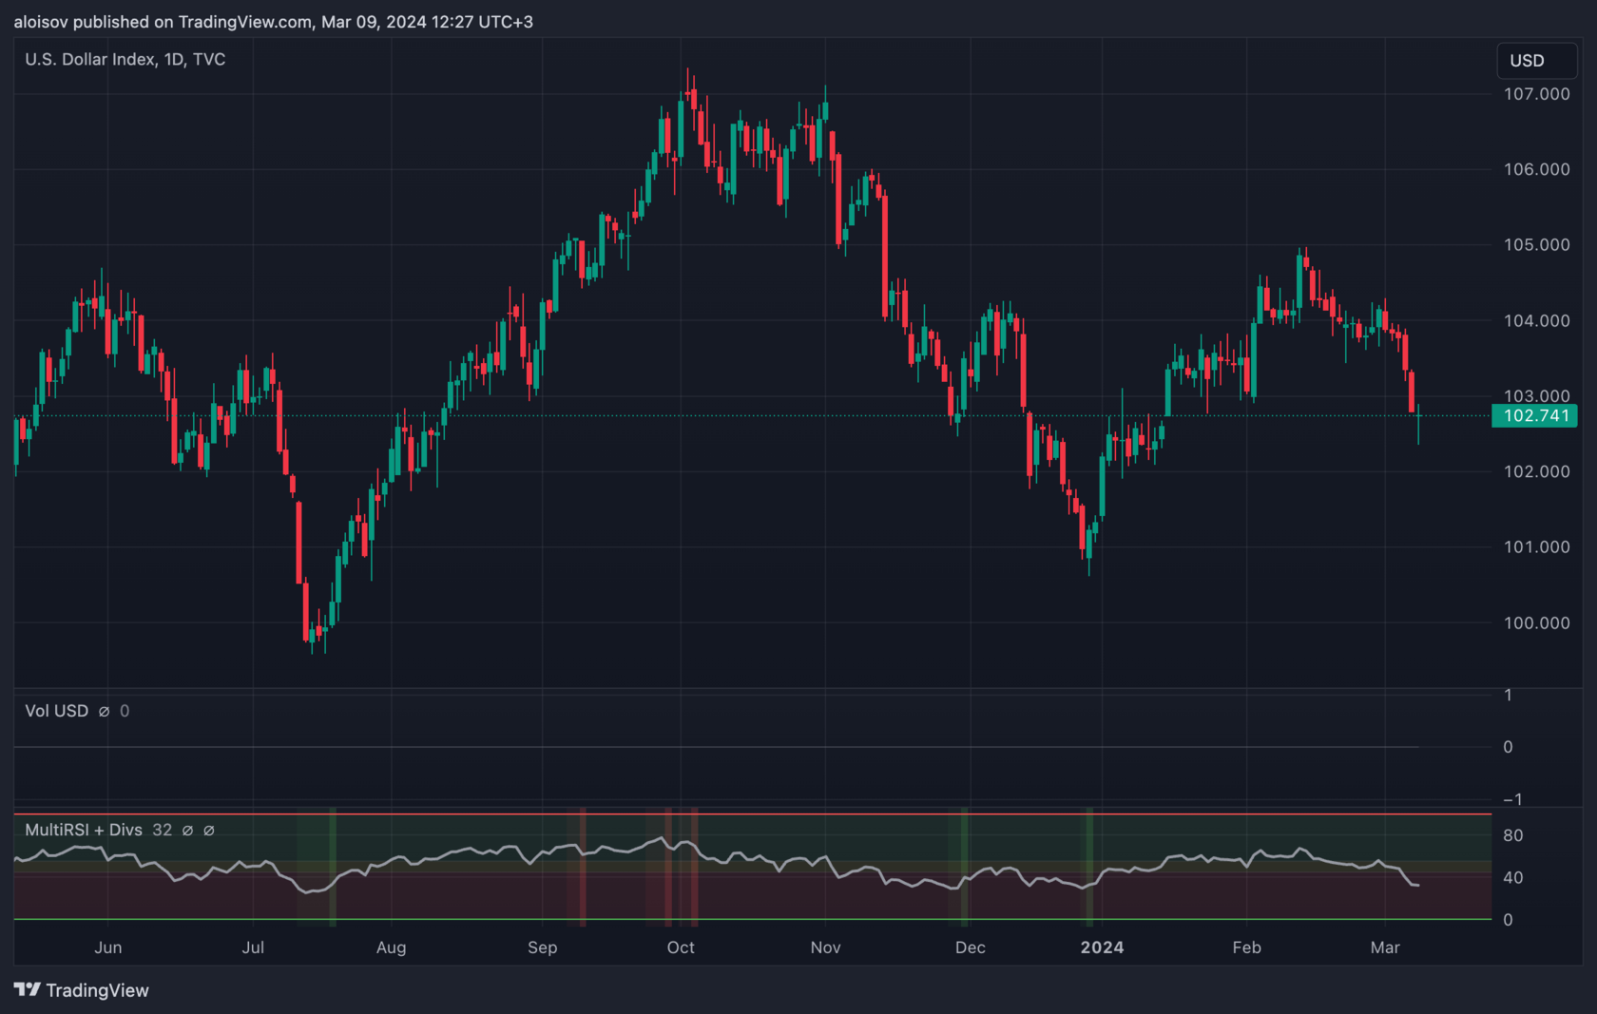Click the 105.000 price axis label
Image resolution: width=1597 pixels, height=1014 pixels.
pos(1536,245)
